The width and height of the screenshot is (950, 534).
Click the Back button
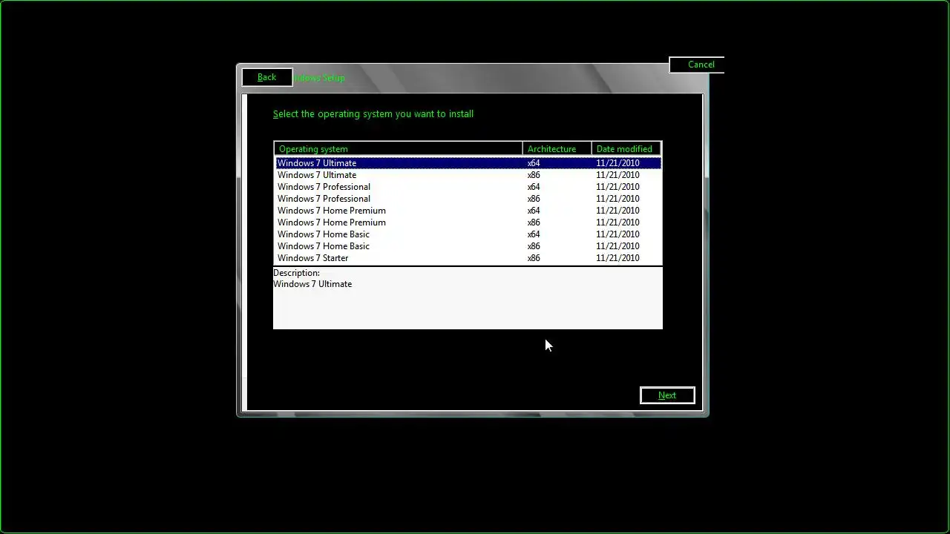pyautogui.click(x=267, y=77)
